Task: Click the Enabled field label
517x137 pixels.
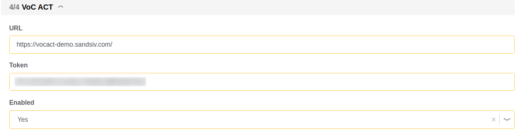Action: [22, 103]
